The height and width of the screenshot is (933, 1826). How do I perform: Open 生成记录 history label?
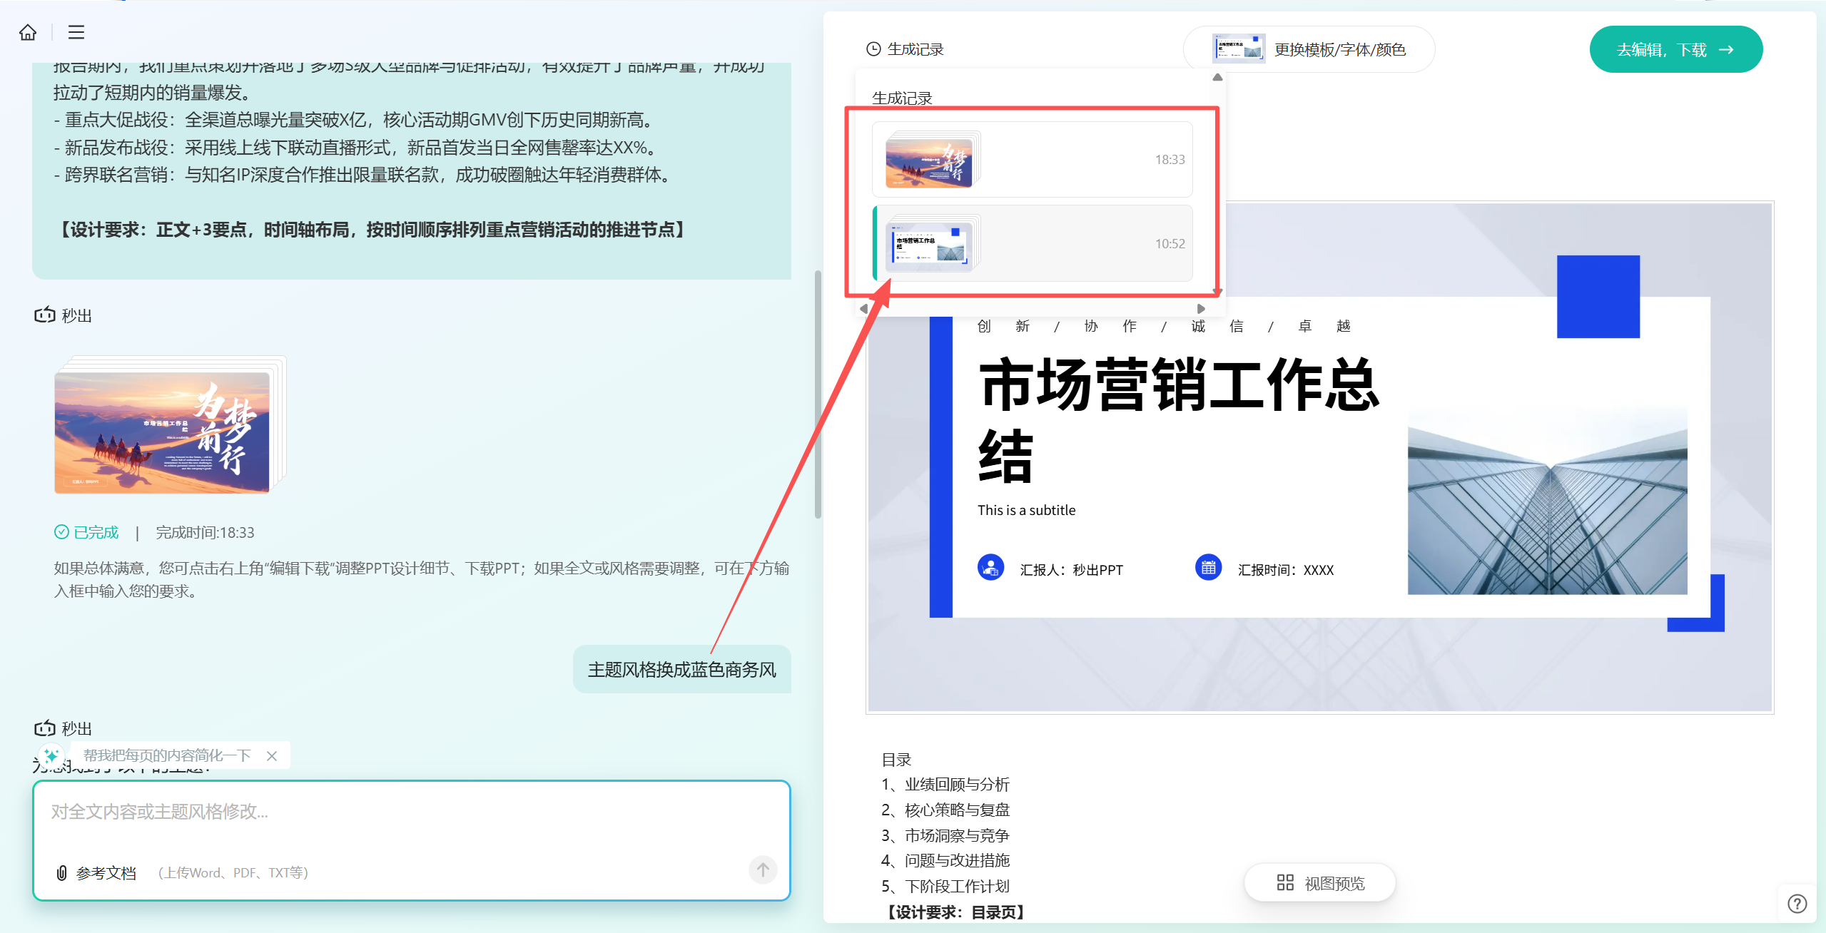click(915, 49)
